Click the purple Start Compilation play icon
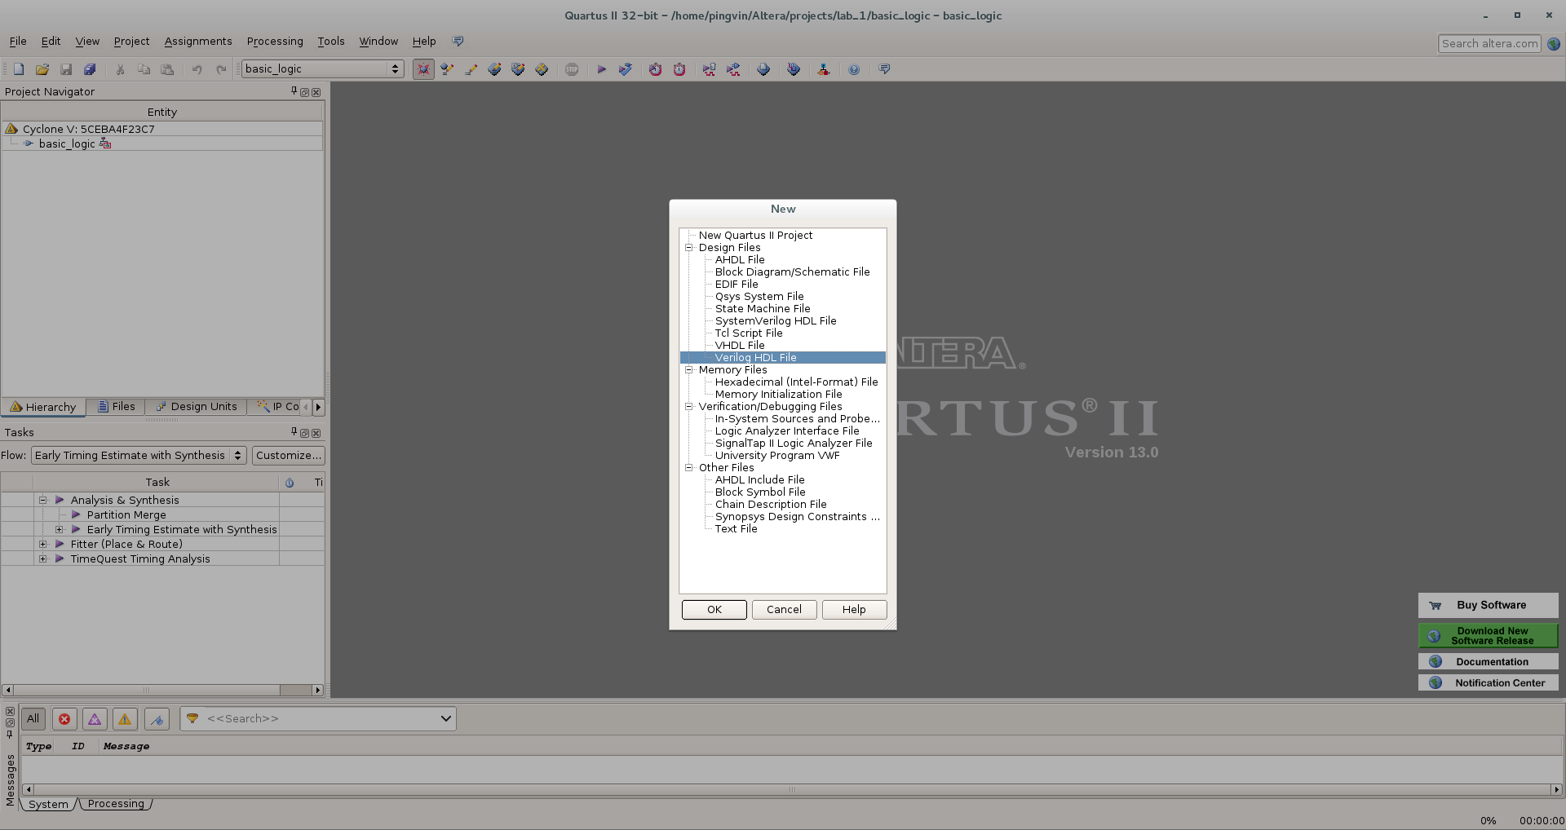1566x830 pixels. pos(601,69)
